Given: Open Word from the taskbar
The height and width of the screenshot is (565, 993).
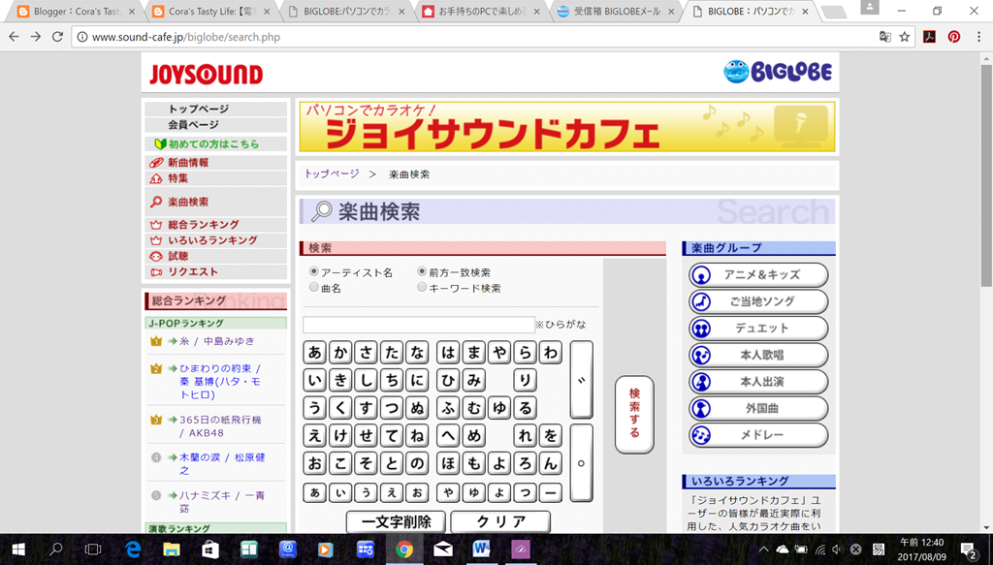Looking at the screenshot, I should click(481, 549).
